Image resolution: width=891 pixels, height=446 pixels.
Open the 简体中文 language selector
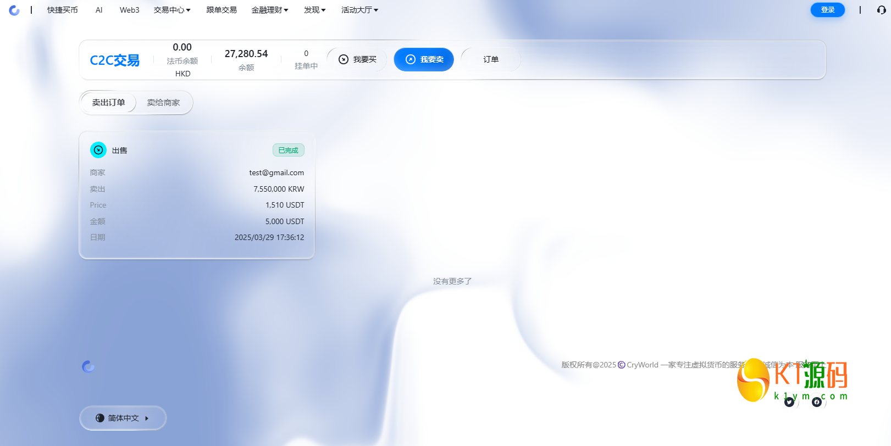123,418
